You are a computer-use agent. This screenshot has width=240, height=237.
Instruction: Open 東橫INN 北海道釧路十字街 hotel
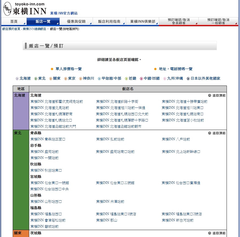(117, 102)
